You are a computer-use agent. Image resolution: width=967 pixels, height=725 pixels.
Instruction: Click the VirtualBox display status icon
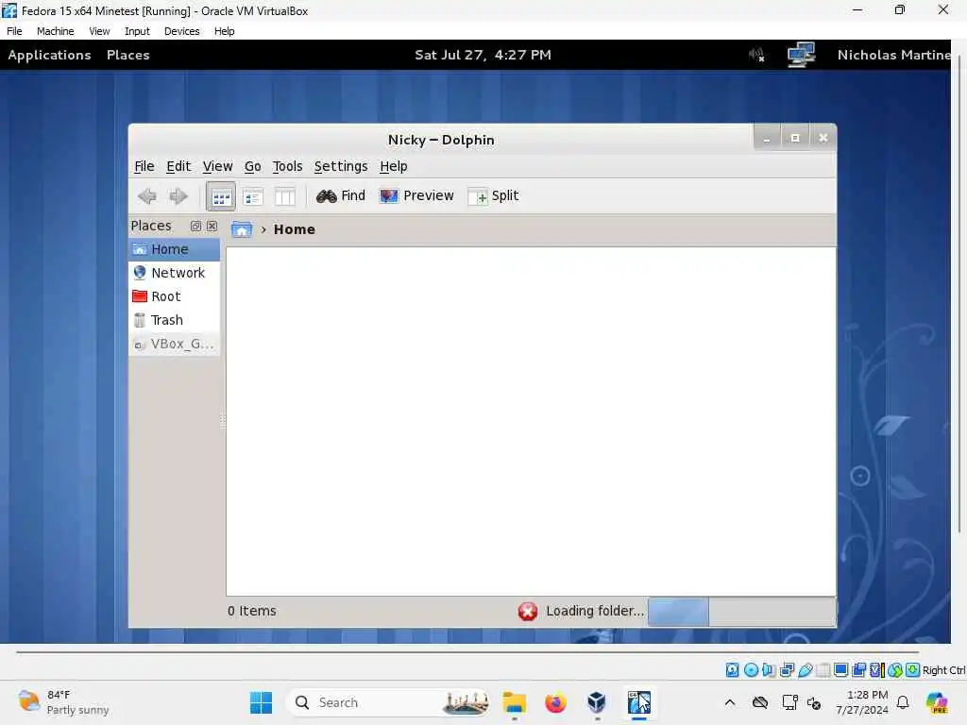(x=840, y=669)
